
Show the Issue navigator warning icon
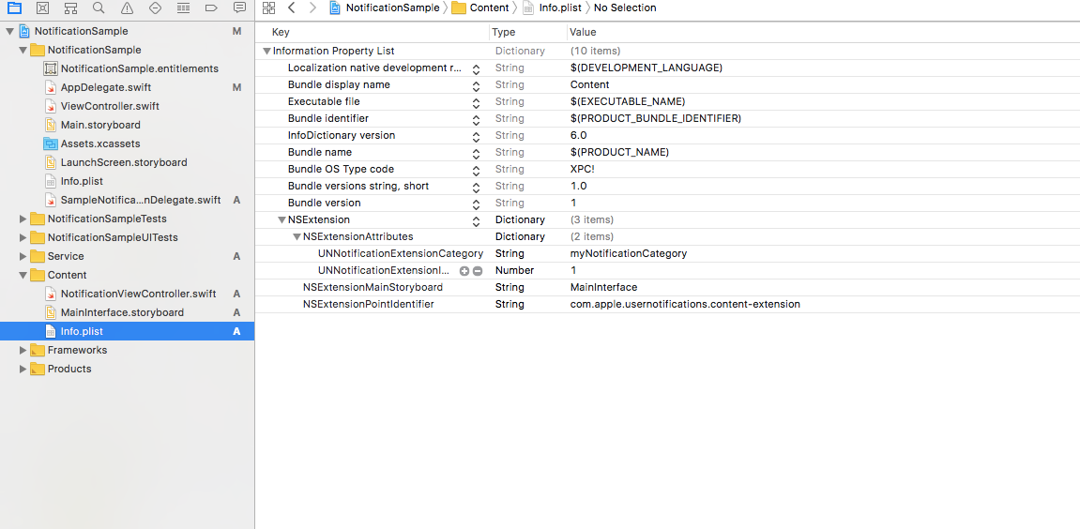(127, 8)
